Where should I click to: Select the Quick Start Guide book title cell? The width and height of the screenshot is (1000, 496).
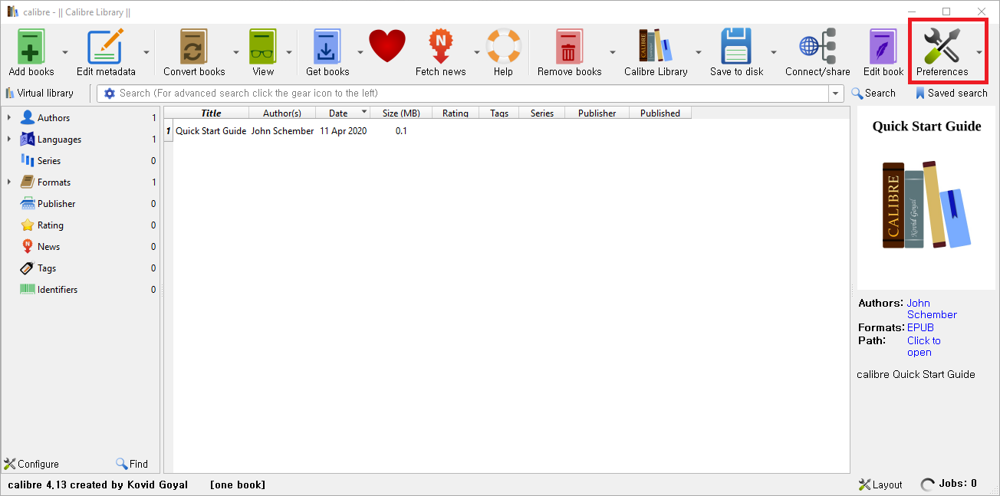click(211, 131)
